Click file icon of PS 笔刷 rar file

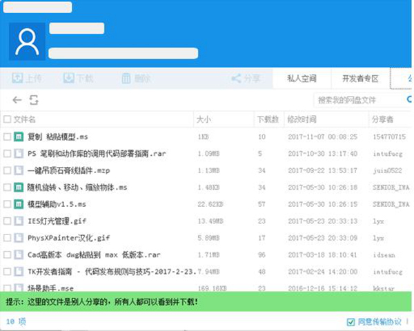coord(19,154)
